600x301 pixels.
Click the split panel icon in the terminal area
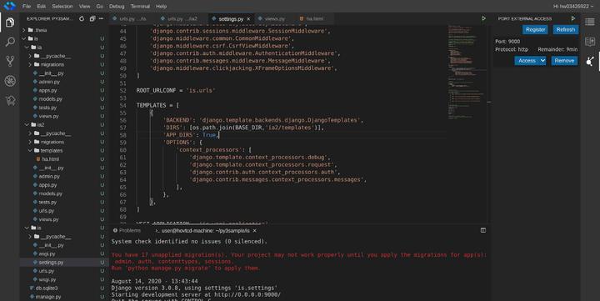[x=482, y=230]
